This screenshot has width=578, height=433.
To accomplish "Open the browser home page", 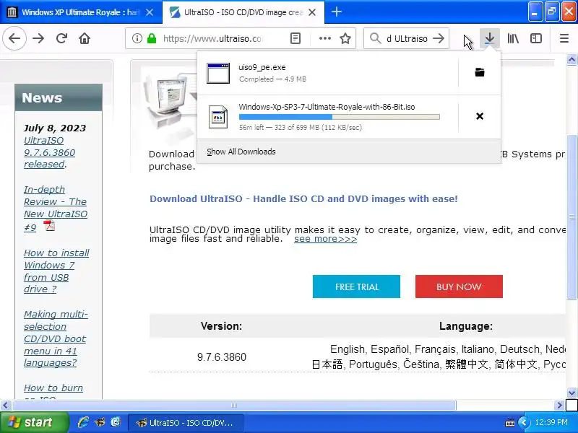I will pyautogui.click(x=85, y=38).
